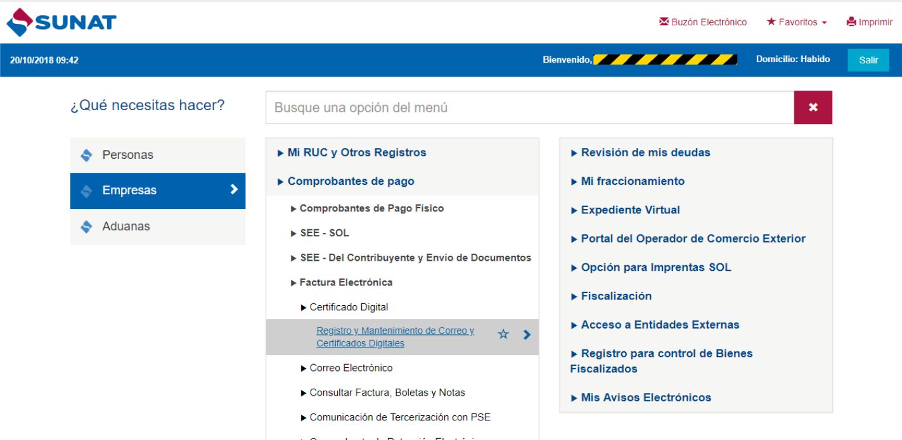Click the Domicilio: Habido text
The image size is (902, 440).
click(793, 59)
